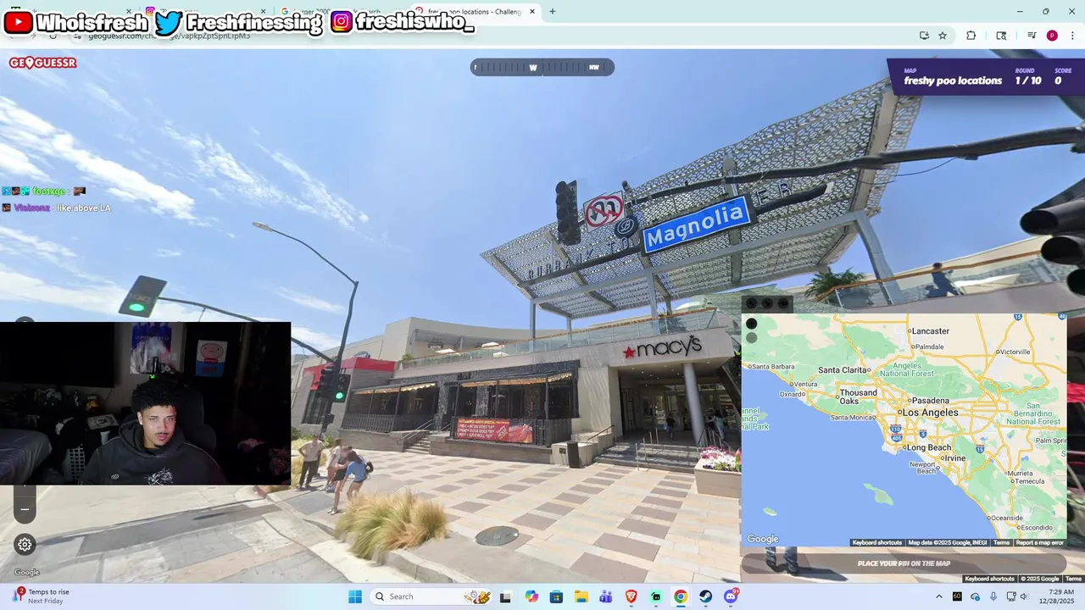This screenshot has width=1085, height=610.
Task: Open Discord from taskbar
Action: (731, 596)
